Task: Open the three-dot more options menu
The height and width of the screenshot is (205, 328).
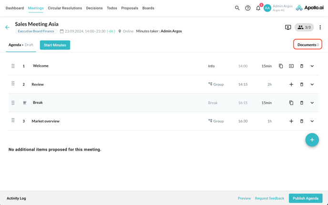Action: pos(320,27)
